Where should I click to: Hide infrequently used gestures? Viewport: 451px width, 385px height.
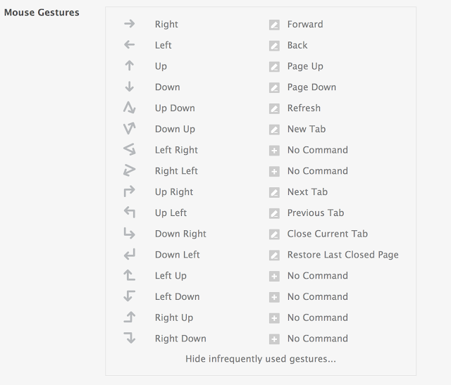tap(261, 359)
